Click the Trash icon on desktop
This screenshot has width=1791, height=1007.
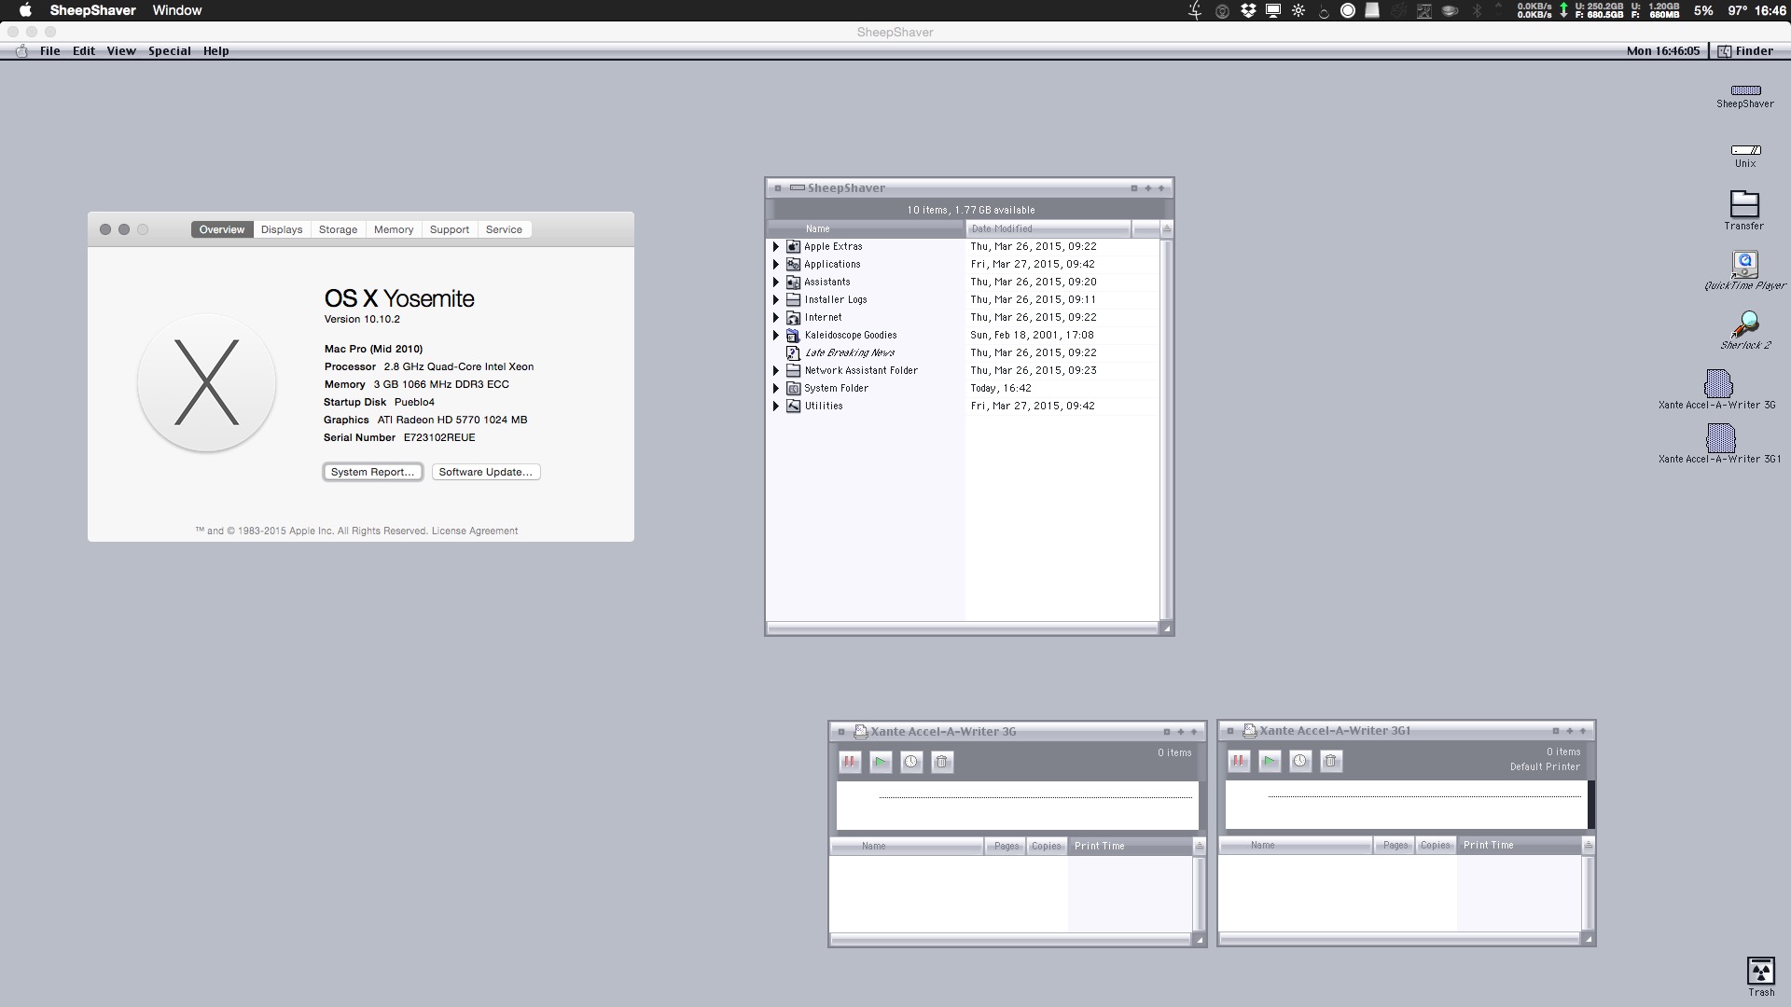(x=1760, y=973)
